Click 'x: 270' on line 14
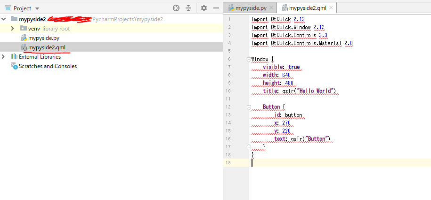 pos(282,123)
